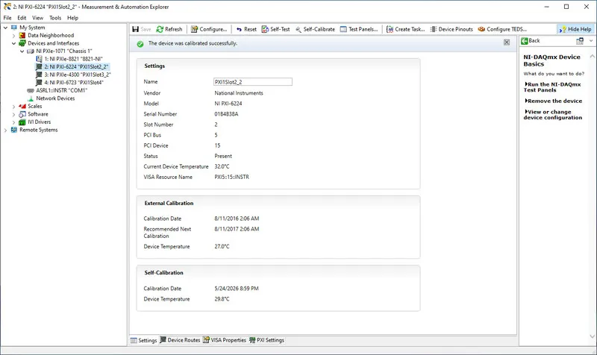Open the Edit menu
This screenshot has height=355, width=597.
pyautogui.click(x=22, y=17)
